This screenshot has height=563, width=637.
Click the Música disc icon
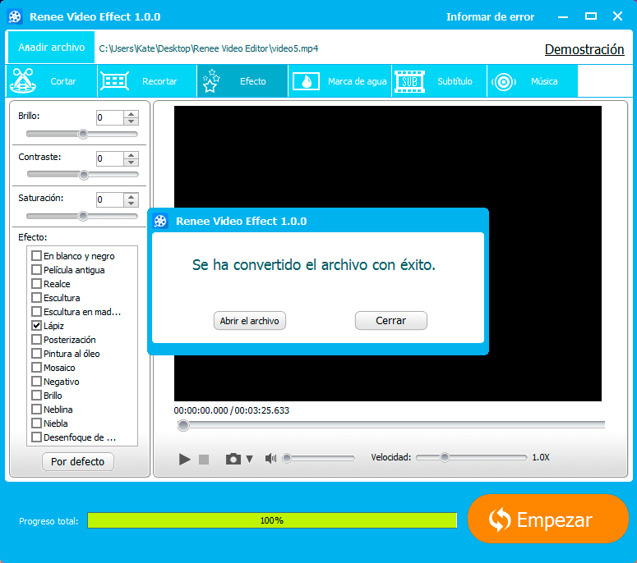click(503, 82)
